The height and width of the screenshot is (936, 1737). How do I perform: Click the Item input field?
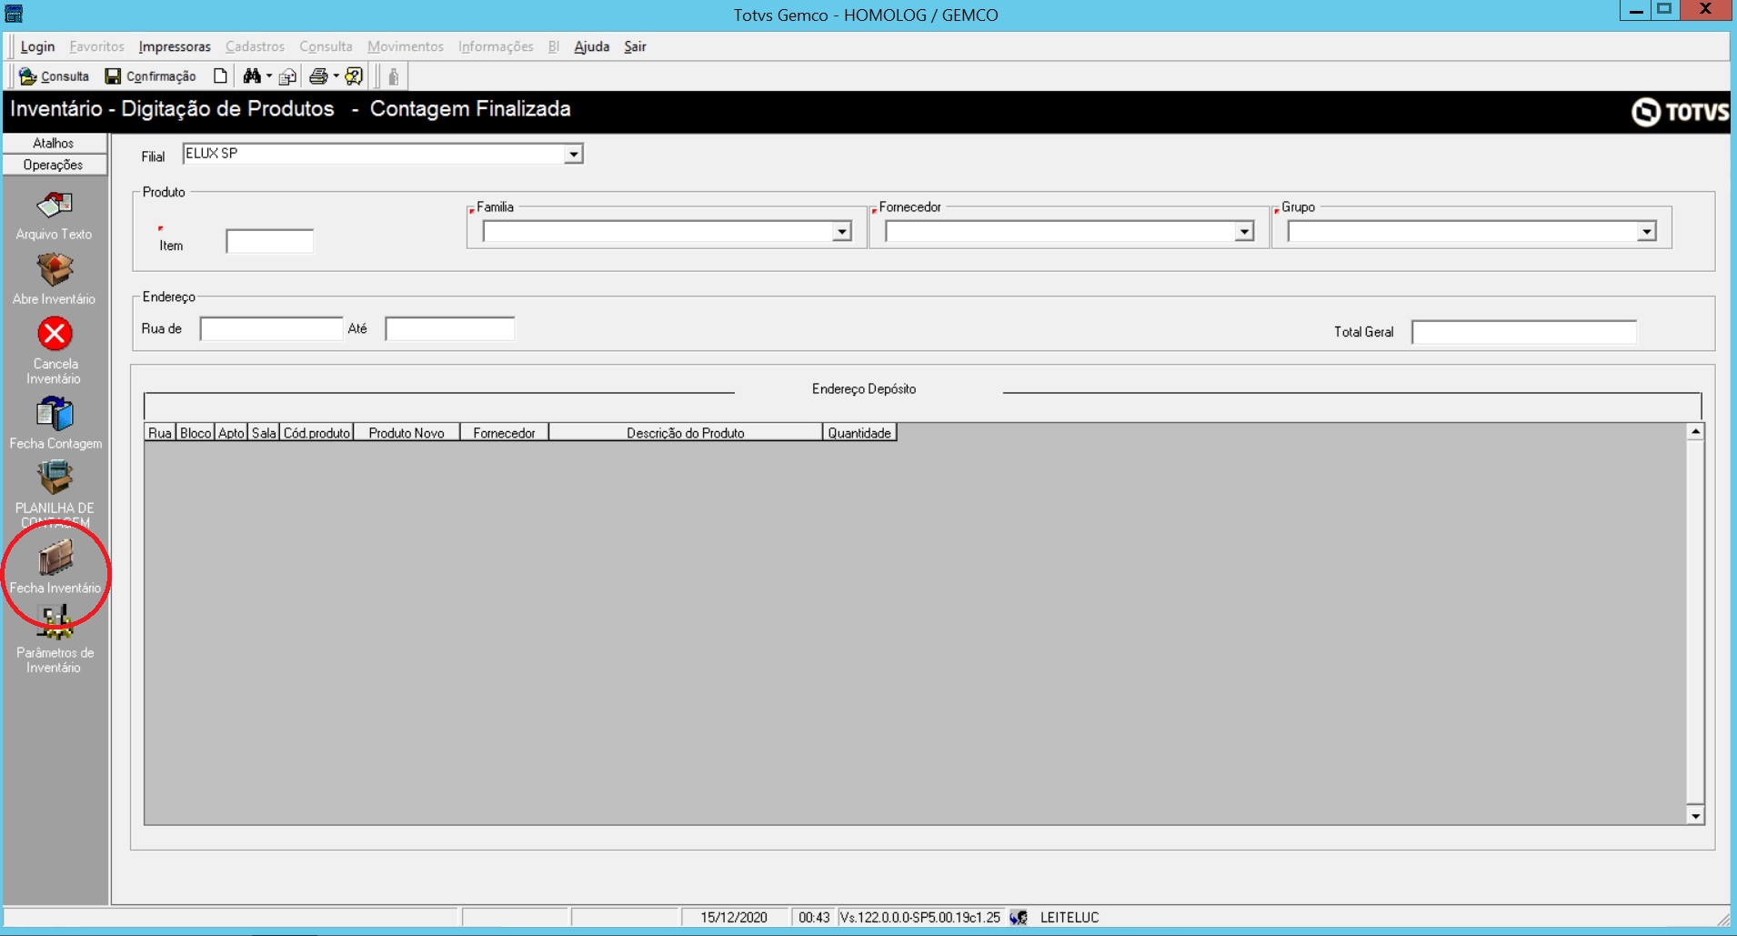click(270, 241)
